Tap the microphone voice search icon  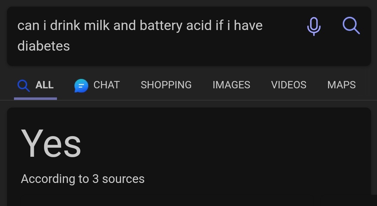(x=313, y=26)
